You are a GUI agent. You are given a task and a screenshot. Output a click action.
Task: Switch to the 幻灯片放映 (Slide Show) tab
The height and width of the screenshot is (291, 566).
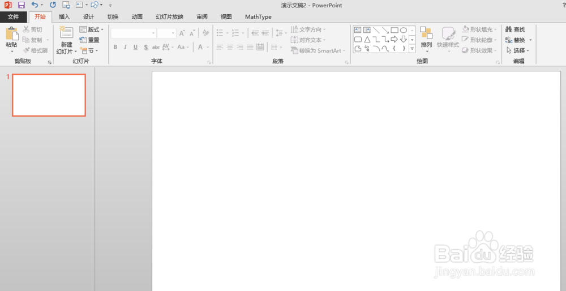point(170,16)
